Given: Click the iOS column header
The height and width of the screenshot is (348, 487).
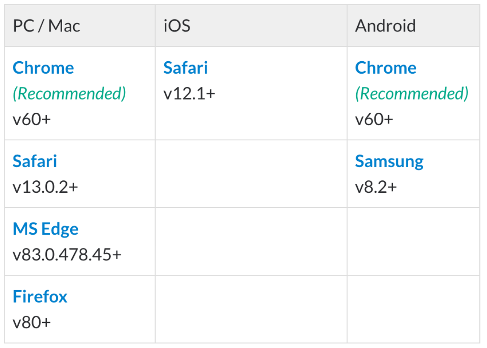Looking at the screenshot, I should pyautogui.click(x=177, y=26).
